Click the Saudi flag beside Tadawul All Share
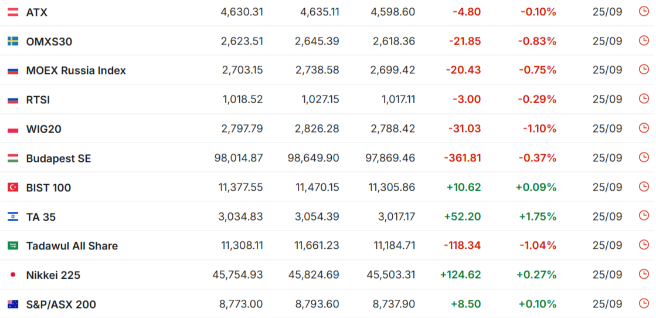Viewport: 656px width, 318px height. click(13, 246)
